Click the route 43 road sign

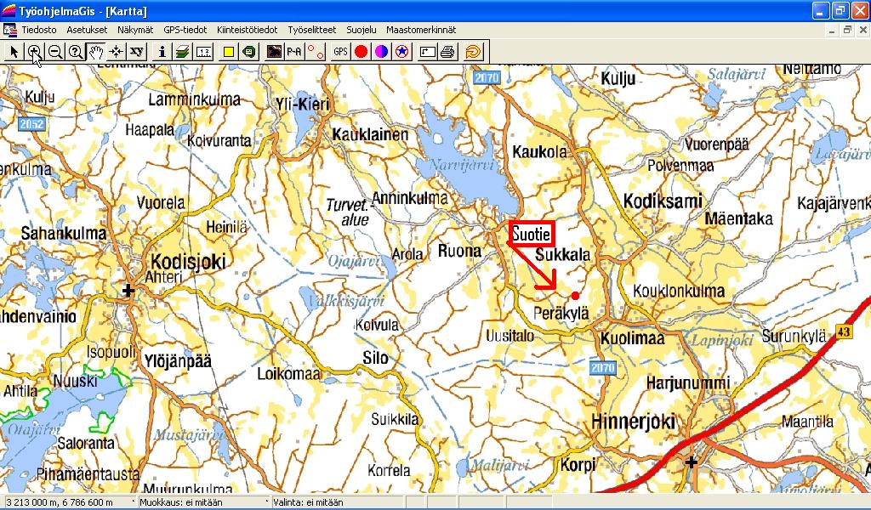(843, 331)
